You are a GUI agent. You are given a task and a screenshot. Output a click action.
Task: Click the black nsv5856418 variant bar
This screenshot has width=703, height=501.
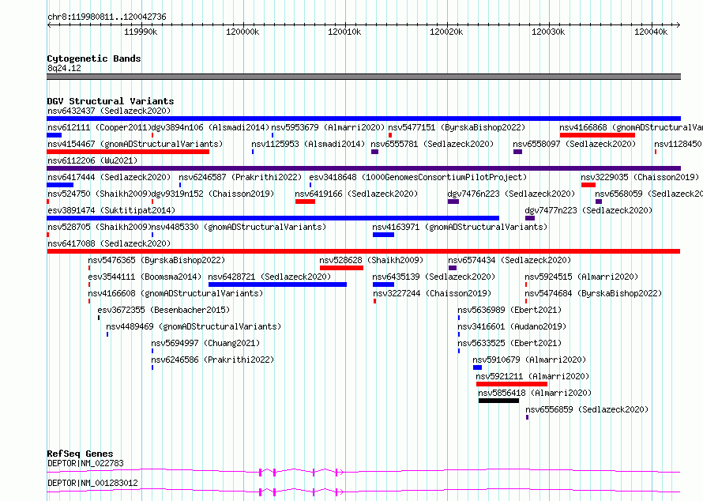click(x=498, y=401)
